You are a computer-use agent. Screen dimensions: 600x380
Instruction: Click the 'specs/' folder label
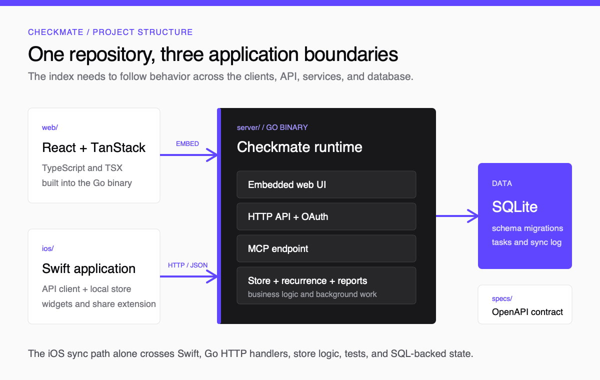(x=502, y=298)
